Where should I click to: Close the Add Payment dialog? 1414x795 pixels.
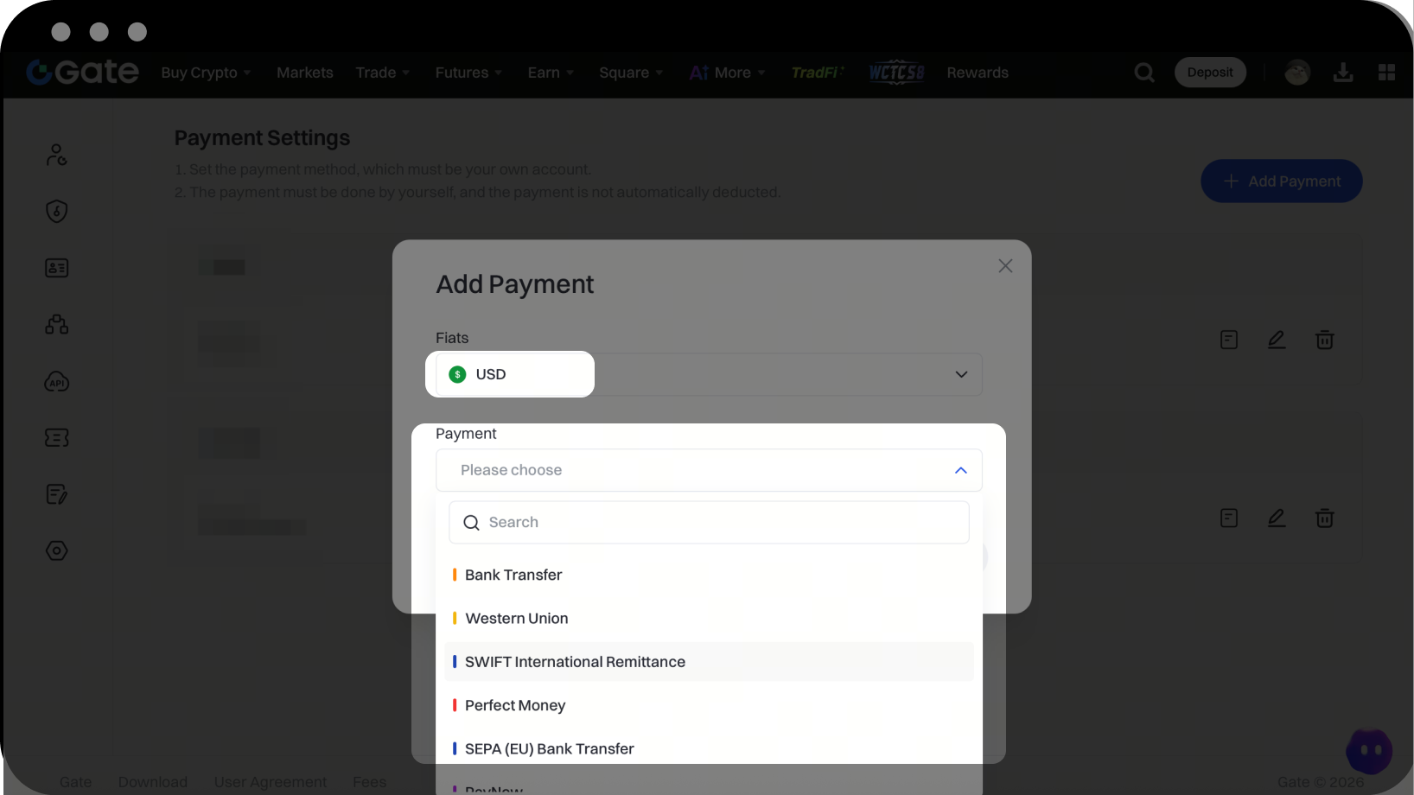[1005, 266]
